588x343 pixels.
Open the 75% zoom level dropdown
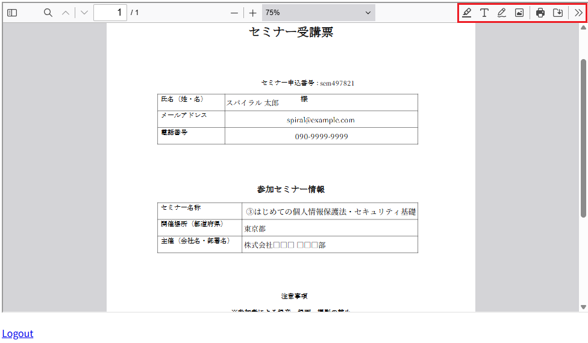tap(318, 13)
